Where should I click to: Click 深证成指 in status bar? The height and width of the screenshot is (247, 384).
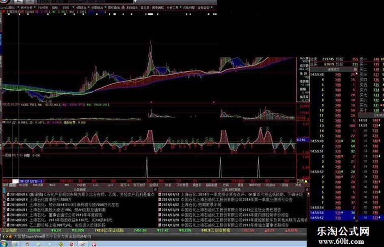(x=116, y=230)
